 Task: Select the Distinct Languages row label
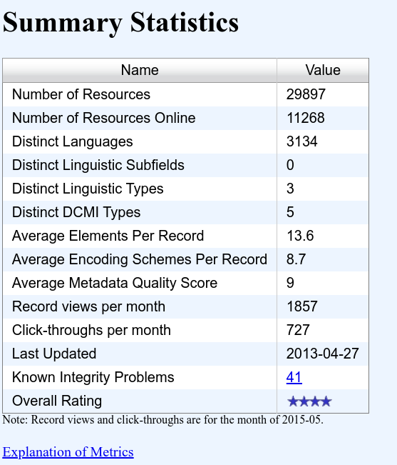(73, 141)
